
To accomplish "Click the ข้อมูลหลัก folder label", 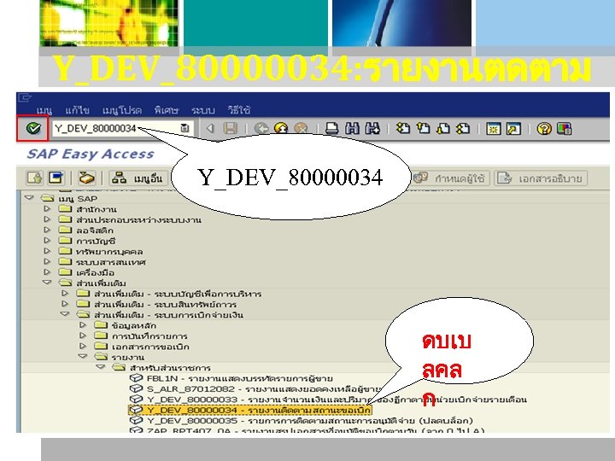I will coord(134,325).
